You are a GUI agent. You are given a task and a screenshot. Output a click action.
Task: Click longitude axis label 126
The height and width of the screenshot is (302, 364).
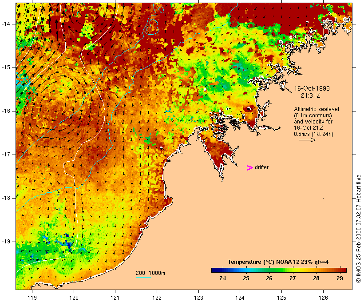323,298
